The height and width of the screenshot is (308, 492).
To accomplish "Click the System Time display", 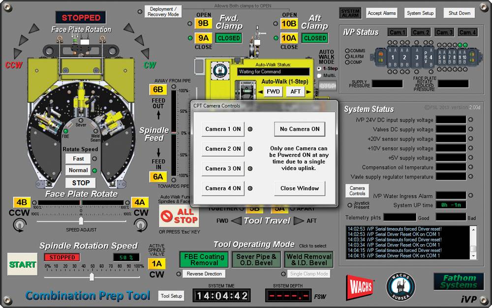I will (221, 295).
